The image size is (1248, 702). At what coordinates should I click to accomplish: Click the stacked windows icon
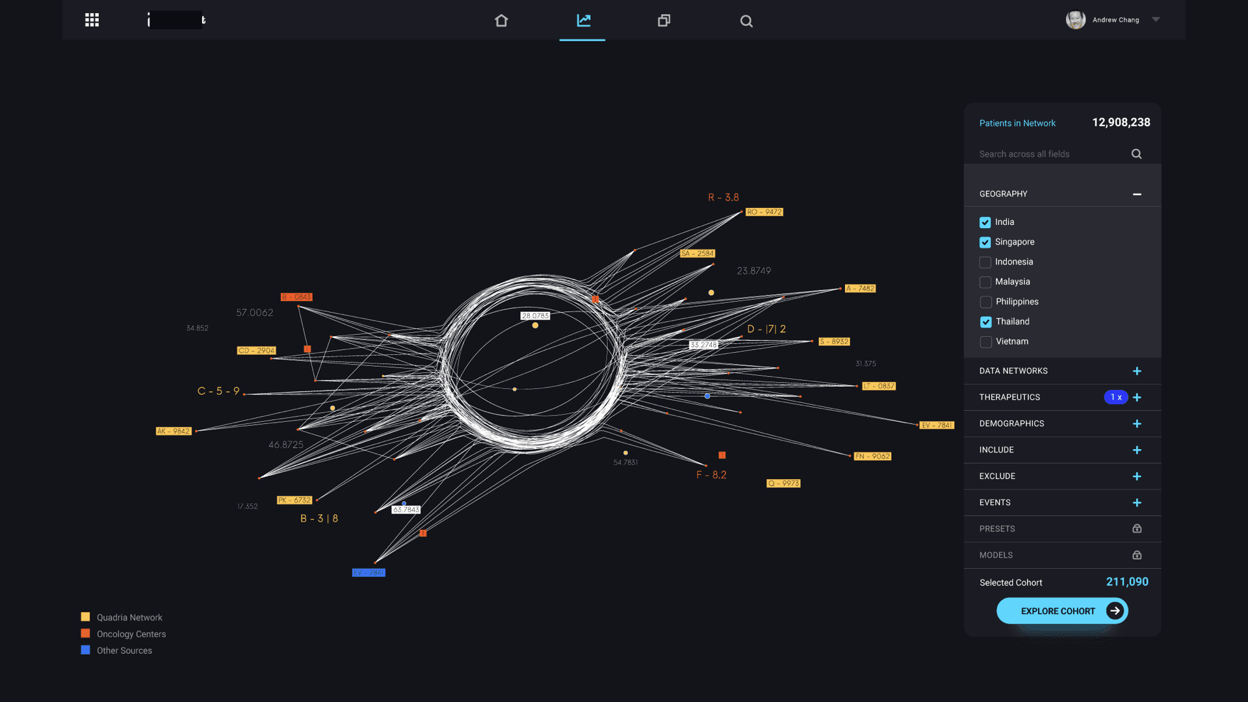[664, 21]
